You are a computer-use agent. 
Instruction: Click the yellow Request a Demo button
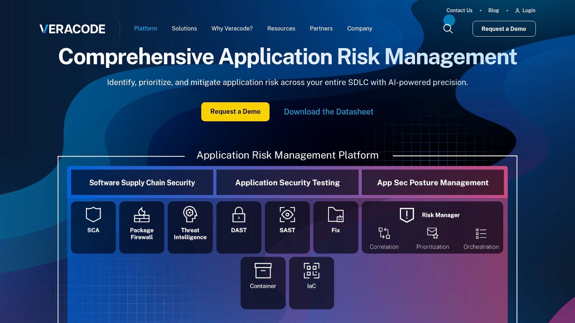tap(235, 112)
